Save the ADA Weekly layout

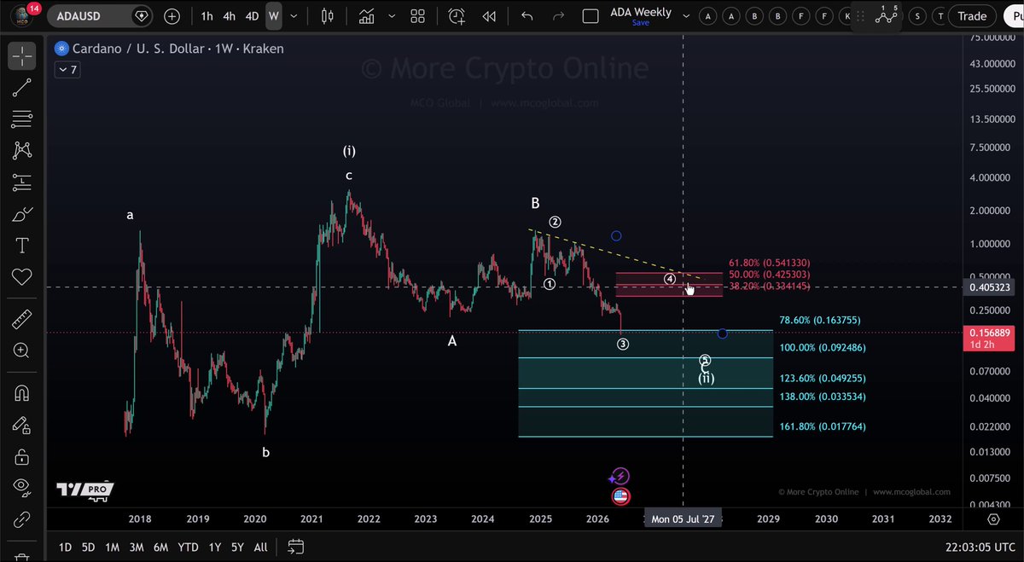coord(641,23)
